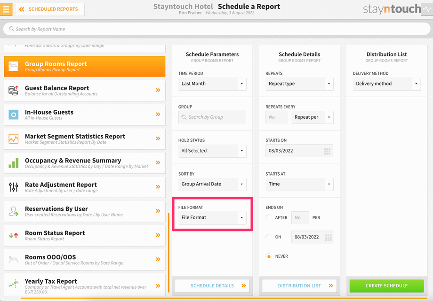Select the Group Rooms Report title
Viewport: 433px width, 301px height.
click(x=56, y=64)
